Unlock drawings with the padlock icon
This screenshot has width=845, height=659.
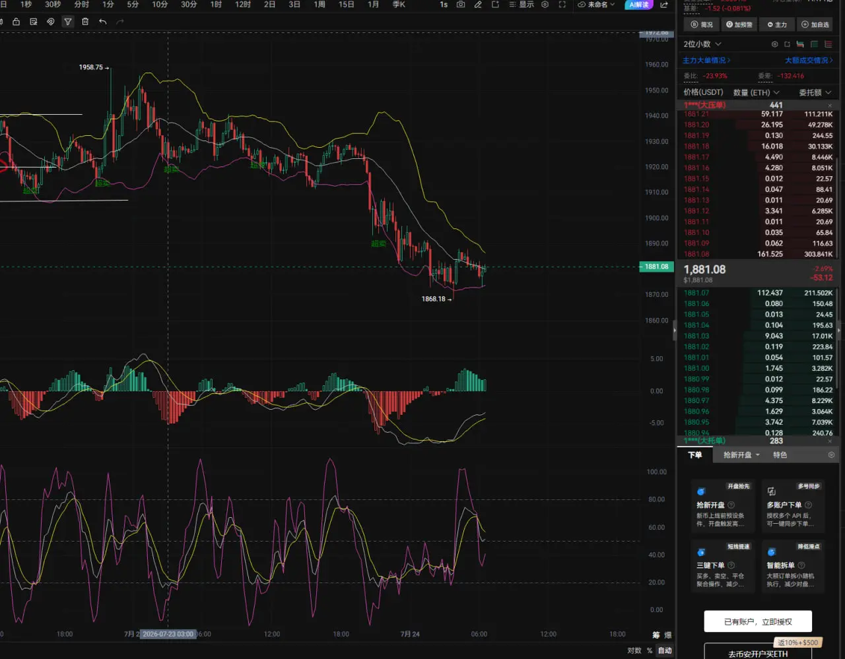tap(16, 22)
